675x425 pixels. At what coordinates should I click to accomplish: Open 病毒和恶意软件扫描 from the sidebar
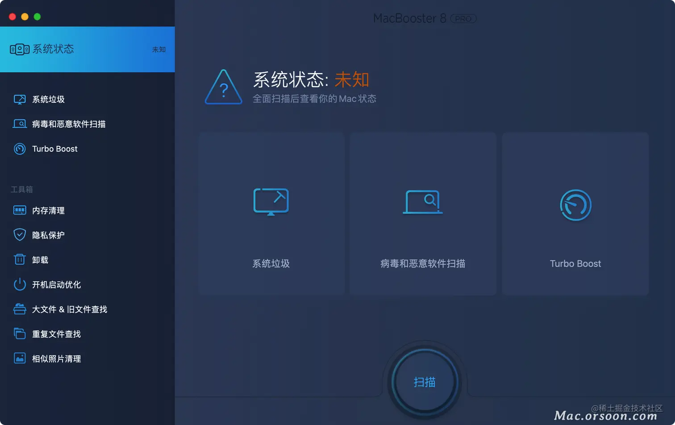[x=69, y=124]
